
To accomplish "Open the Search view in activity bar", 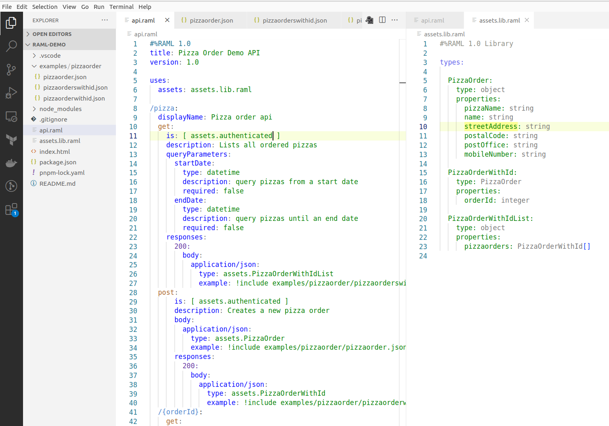I will pos(11,46).
